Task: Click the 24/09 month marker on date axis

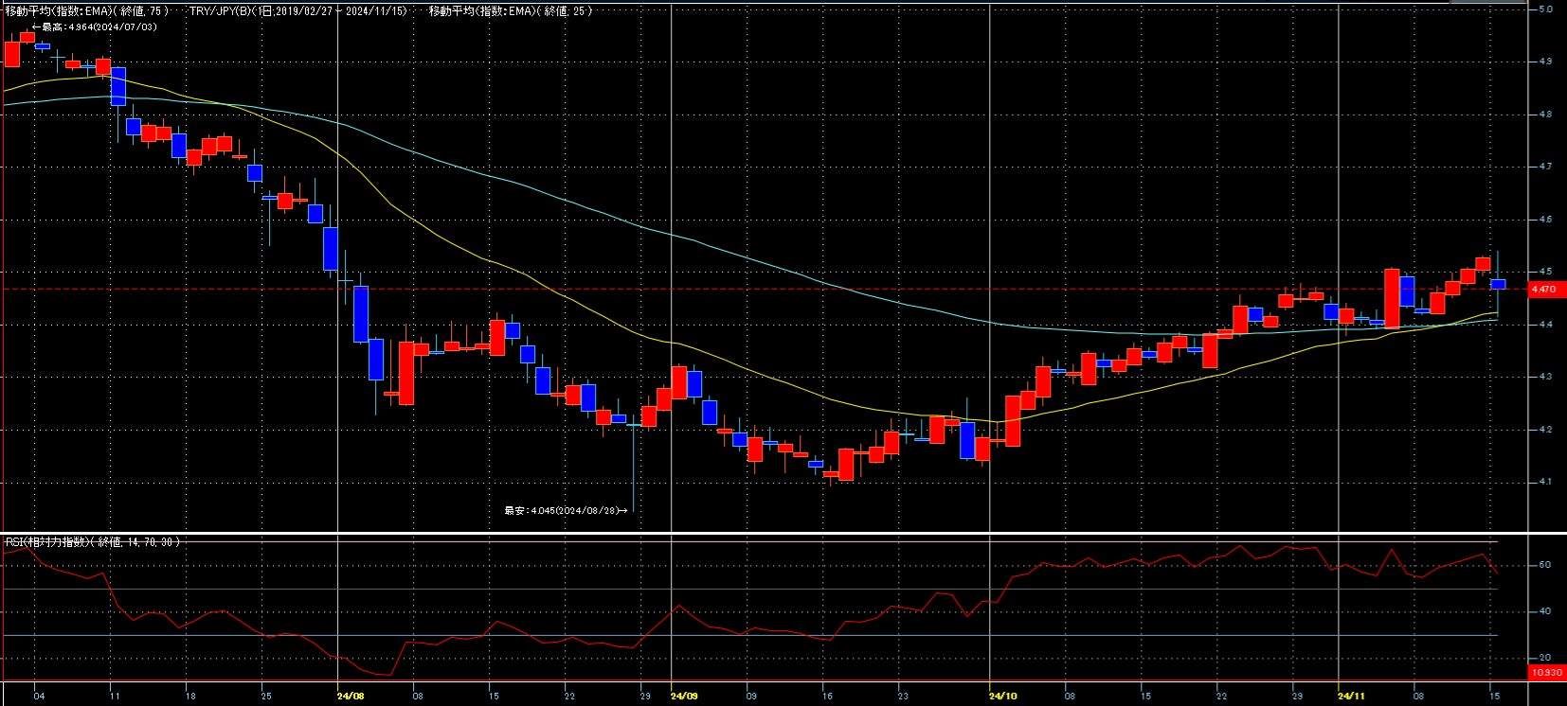Action: click(x=684, y=697)
